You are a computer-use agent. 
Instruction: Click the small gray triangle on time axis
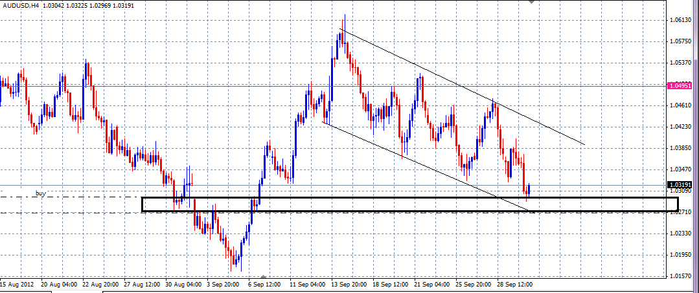(x=262, y=277)
